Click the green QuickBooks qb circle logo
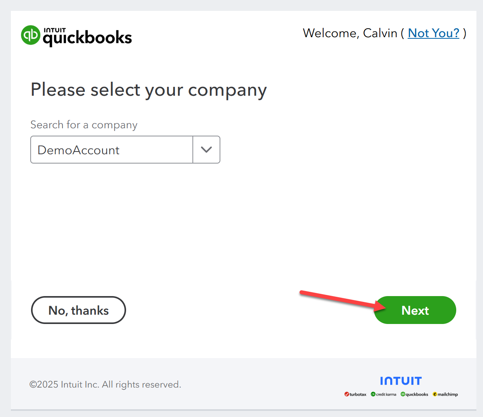 coord(31,35)
